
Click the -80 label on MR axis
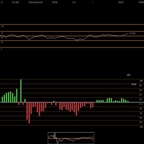(x=141, y=122)
